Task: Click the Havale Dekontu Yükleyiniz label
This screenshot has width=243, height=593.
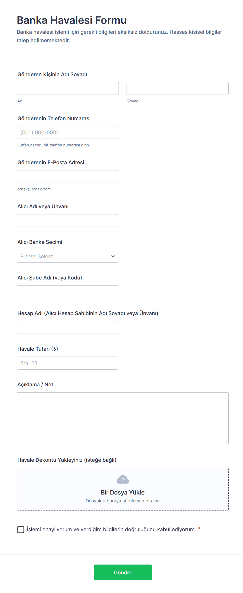Action: click(x=67, y=460)
